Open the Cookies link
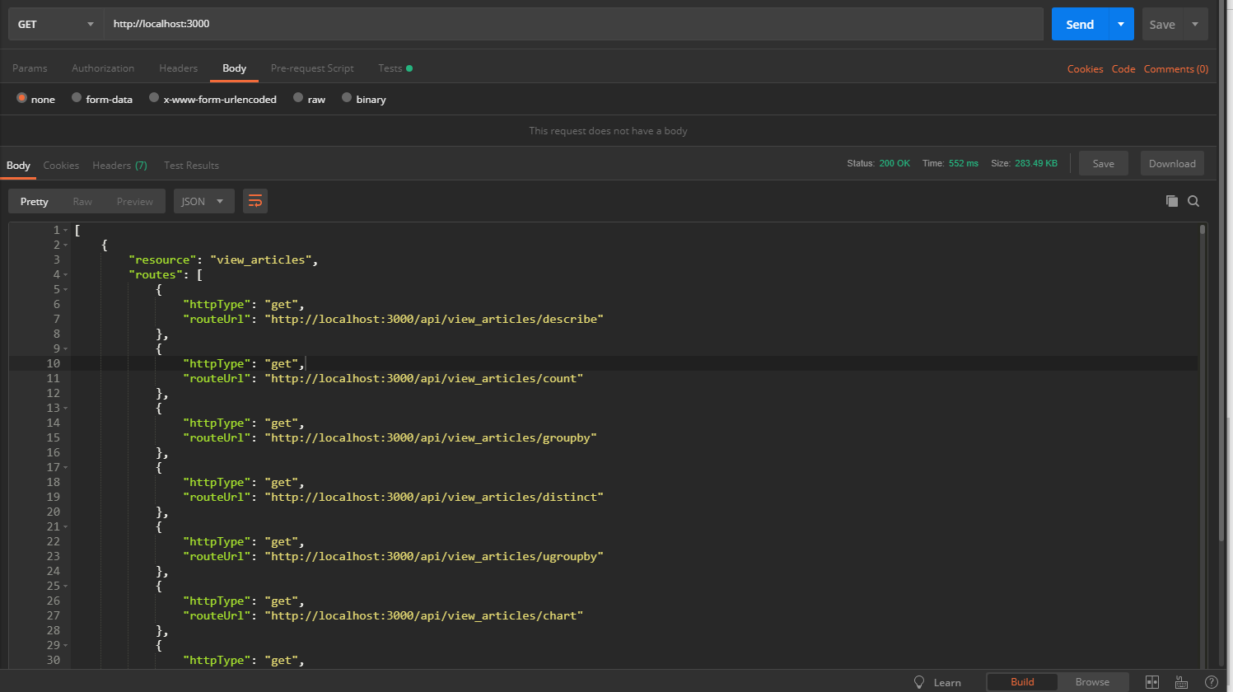The width and height of the screenshot is (1233, 692). click(1085, 69)
